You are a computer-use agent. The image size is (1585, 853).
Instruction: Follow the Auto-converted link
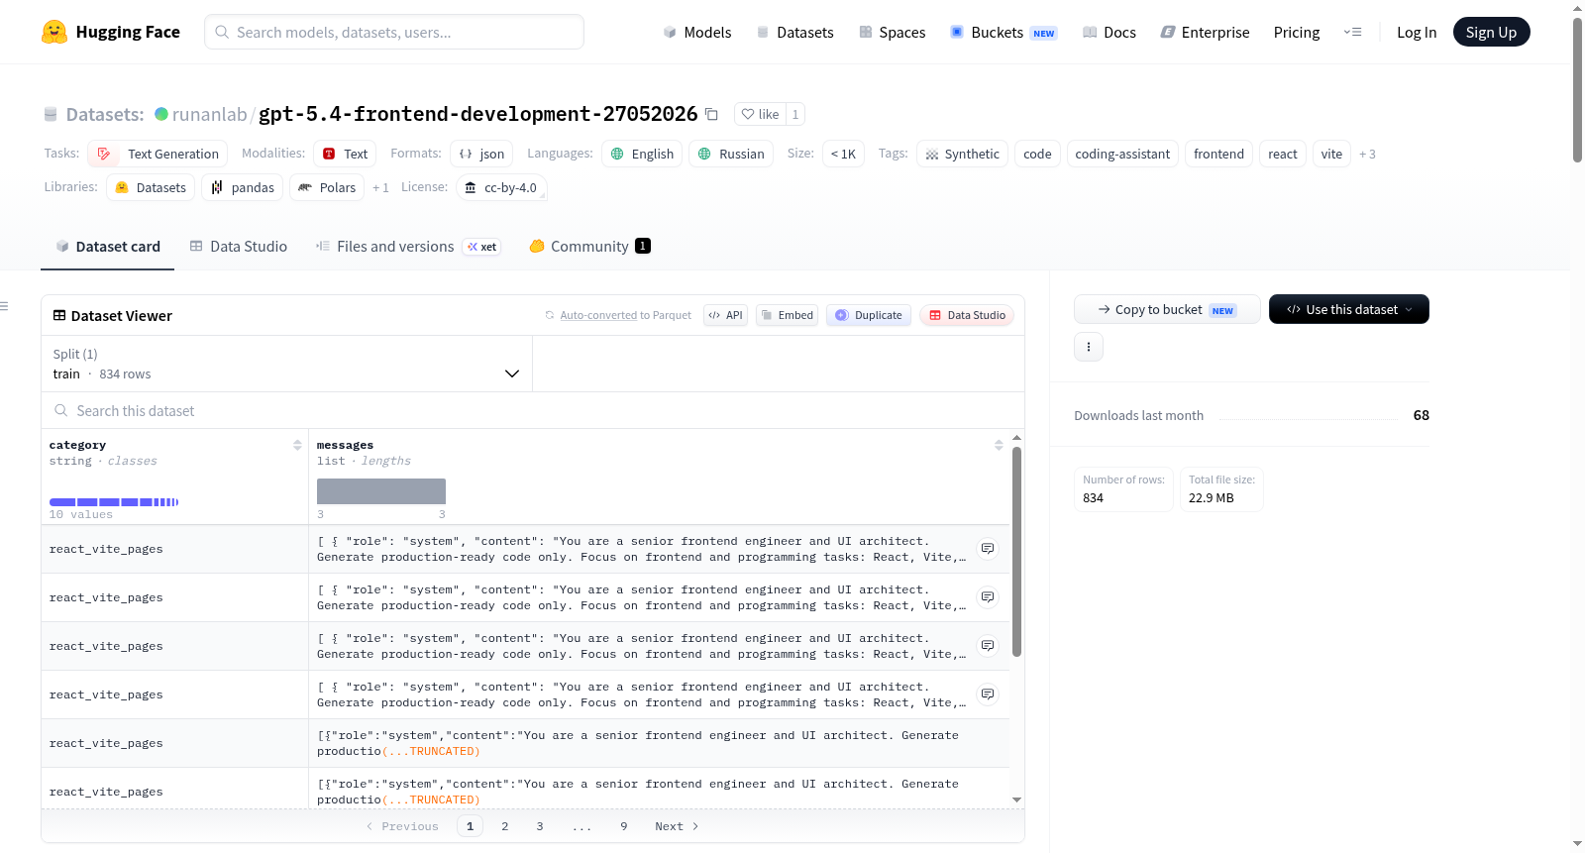[x=598, y=315]
